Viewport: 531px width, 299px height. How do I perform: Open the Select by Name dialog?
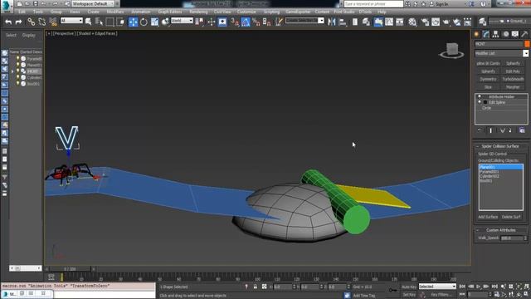click(99, 22)
